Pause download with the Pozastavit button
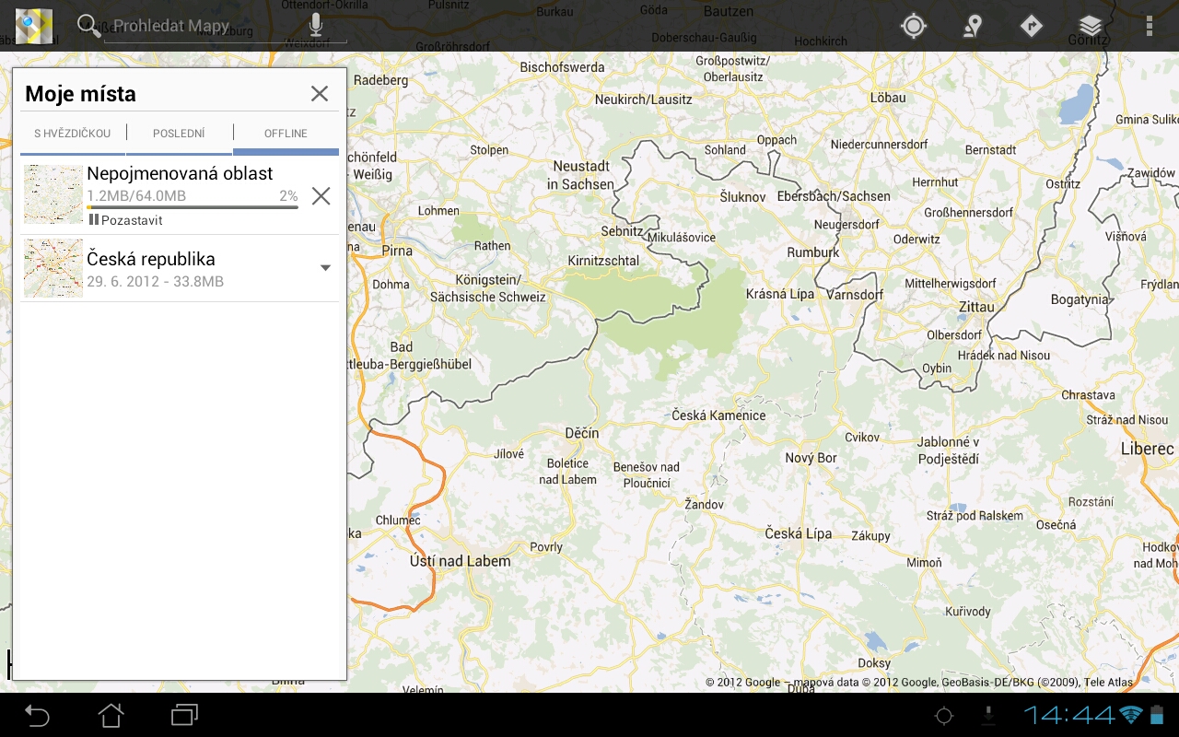This screenshot has width=1179, height=737. pos(126,220)
